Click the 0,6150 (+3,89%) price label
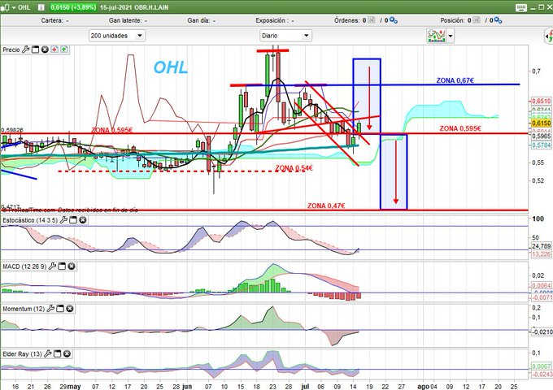553x390 pixels. [x=73, y=7]
